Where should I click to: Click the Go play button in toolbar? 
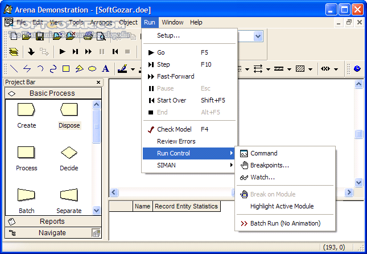point(61,52)
